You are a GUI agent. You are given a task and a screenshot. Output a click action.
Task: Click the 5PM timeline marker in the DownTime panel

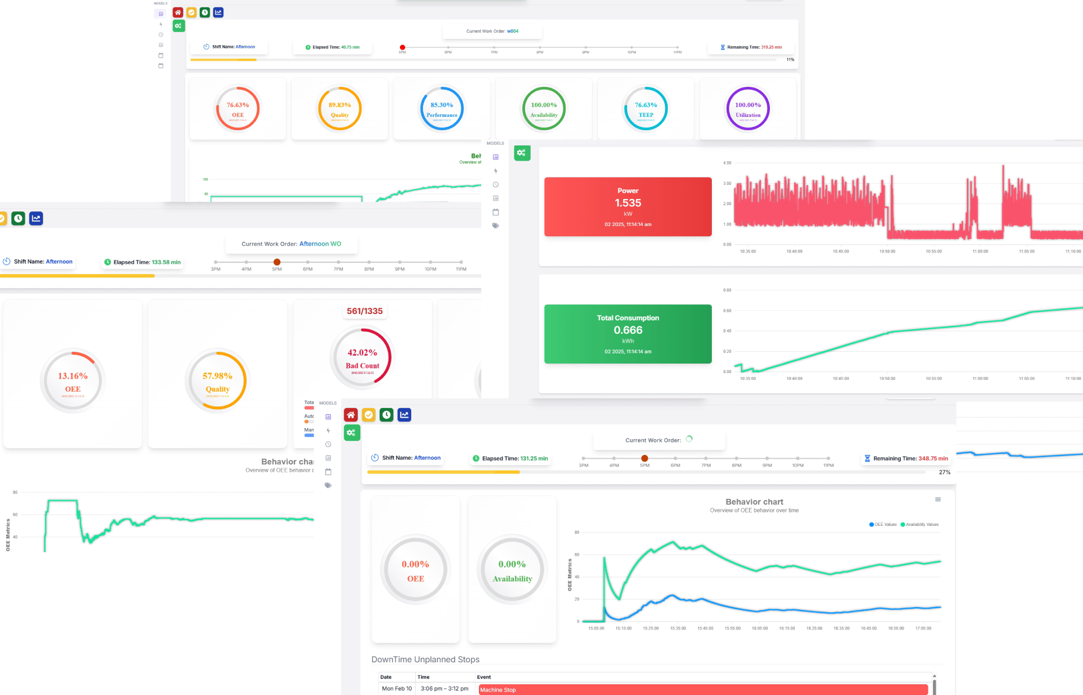645,458
